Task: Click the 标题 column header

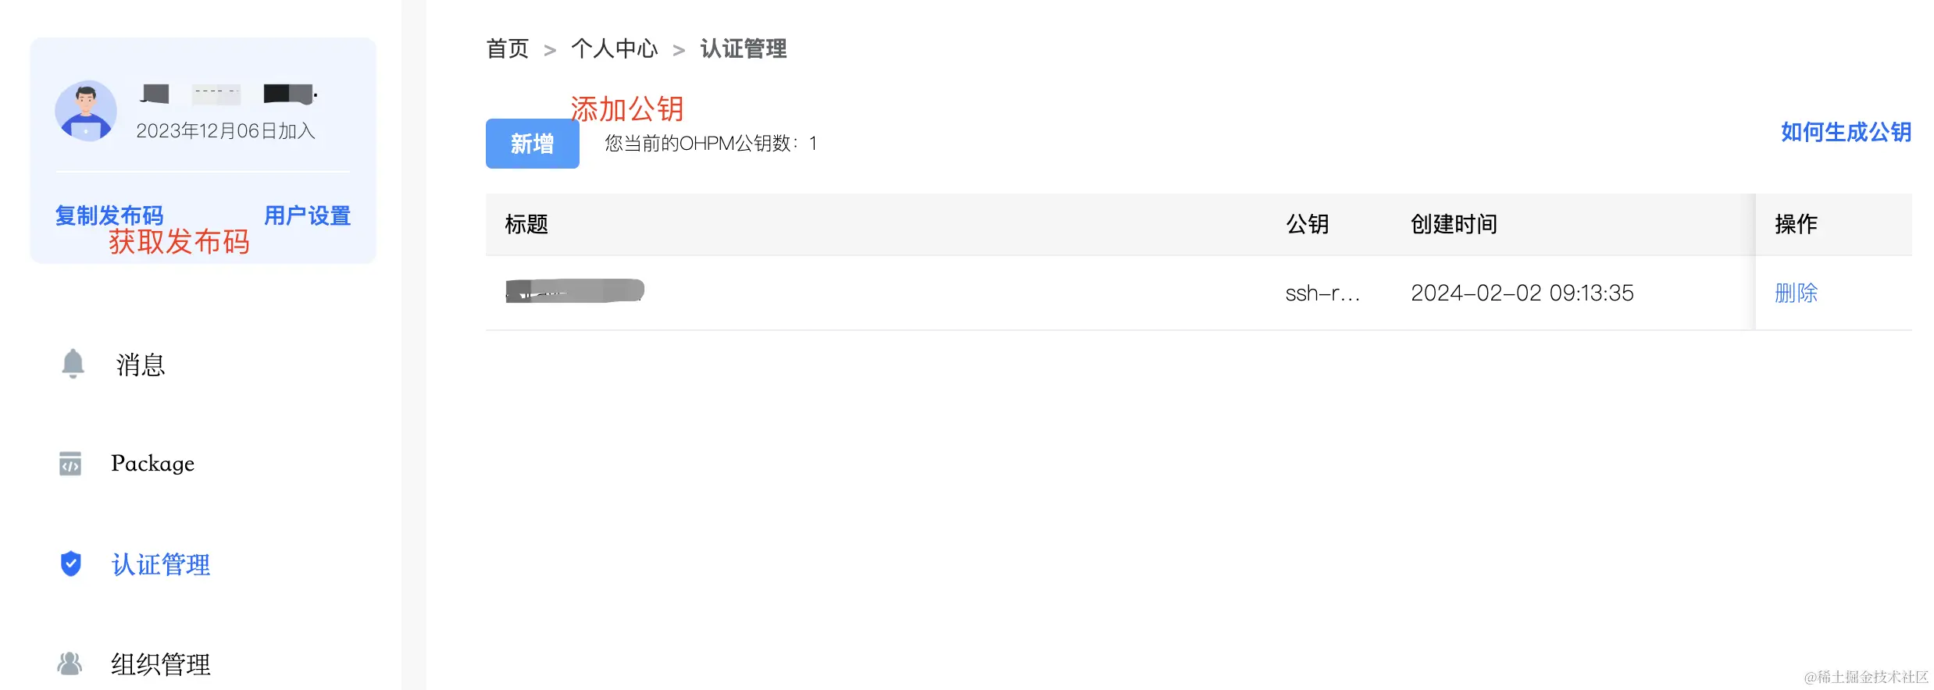Action: (x=526, y=224)
